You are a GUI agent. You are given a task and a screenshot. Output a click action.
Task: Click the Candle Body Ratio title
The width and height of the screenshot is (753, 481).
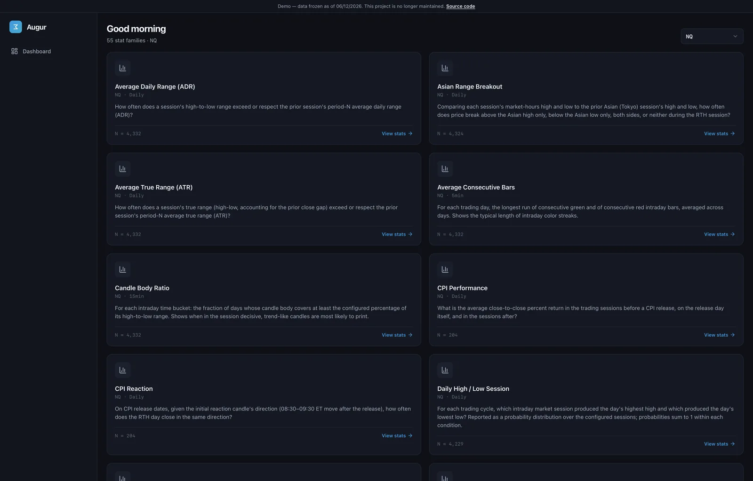(142, 288)
